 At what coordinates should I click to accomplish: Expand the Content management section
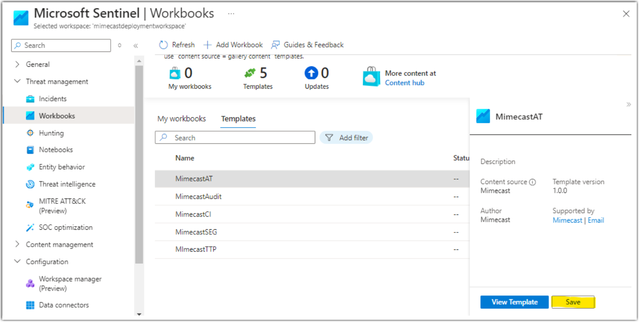tap(17, 244)
